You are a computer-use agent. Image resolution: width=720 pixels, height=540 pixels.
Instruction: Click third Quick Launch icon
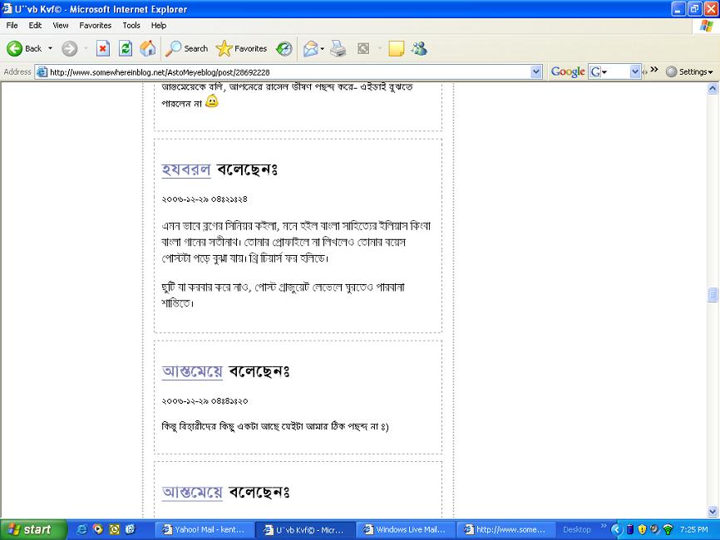coord(115,529)
